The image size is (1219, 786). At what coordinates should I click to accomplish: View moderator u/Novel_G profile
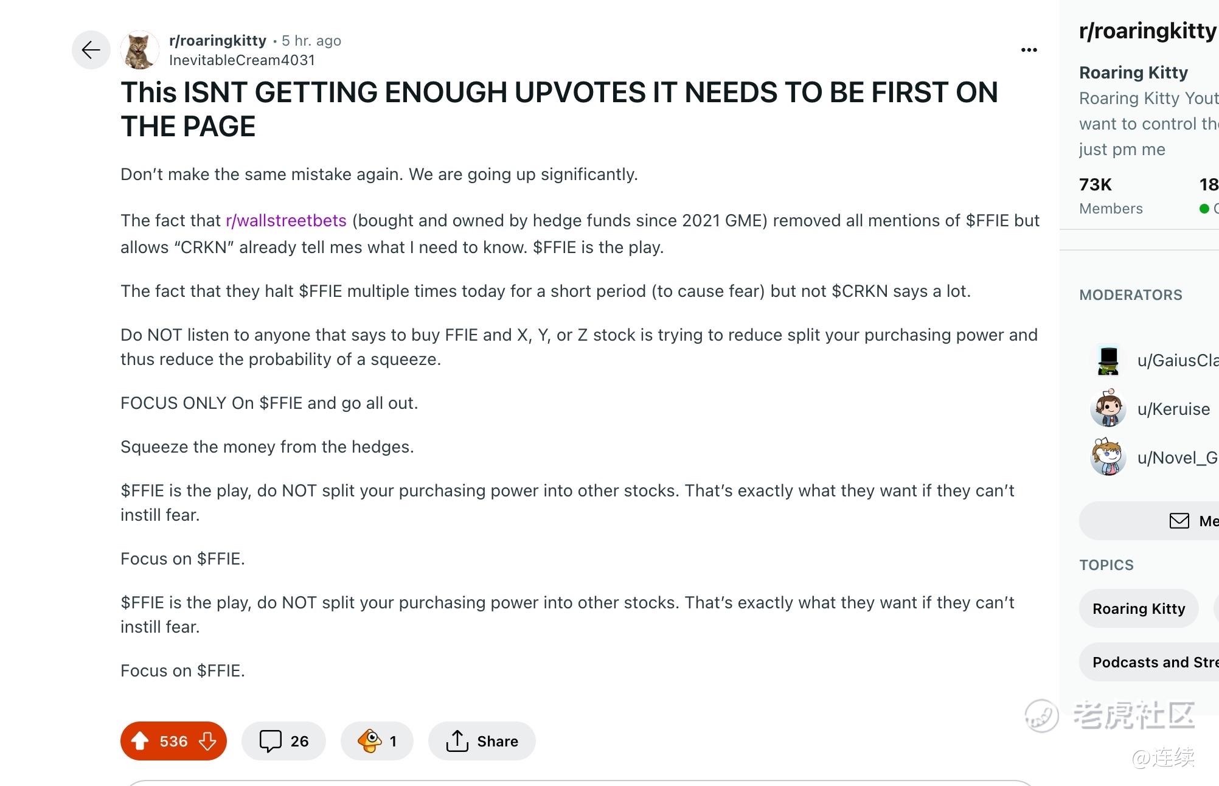(x=1178, y=457)
